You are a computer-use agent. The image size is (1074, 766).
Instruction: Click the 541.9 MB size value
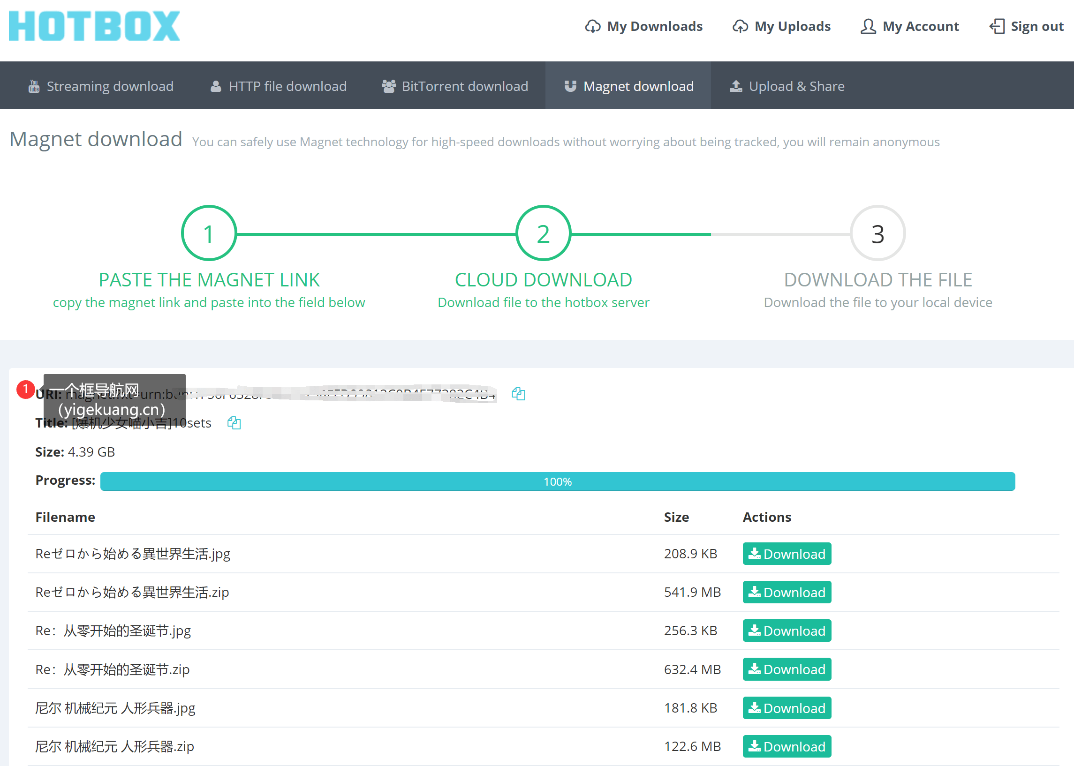click(x=692, y=593)
